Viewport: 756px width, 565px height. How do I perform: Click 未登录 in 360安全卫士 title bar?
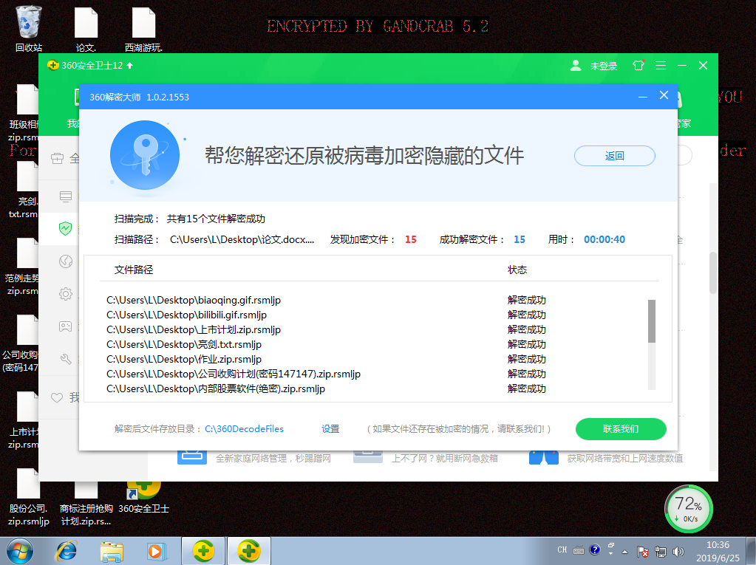[604, 66]
